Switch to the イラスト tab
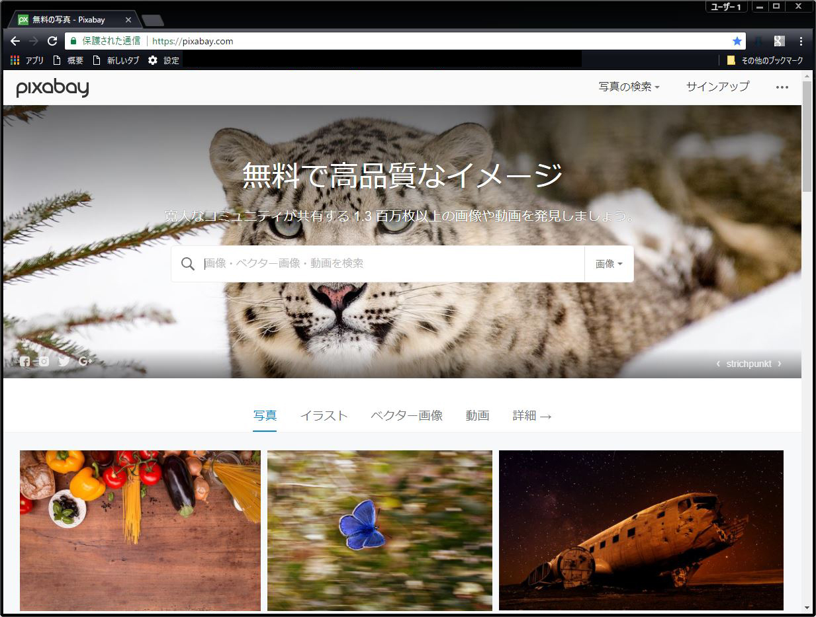The image size is (816, 617). coord(324,415)
